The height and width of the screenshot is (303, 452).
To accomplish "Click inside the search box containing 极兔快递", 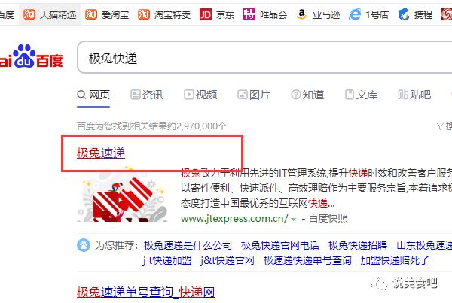I will click(x=264, y=57).
